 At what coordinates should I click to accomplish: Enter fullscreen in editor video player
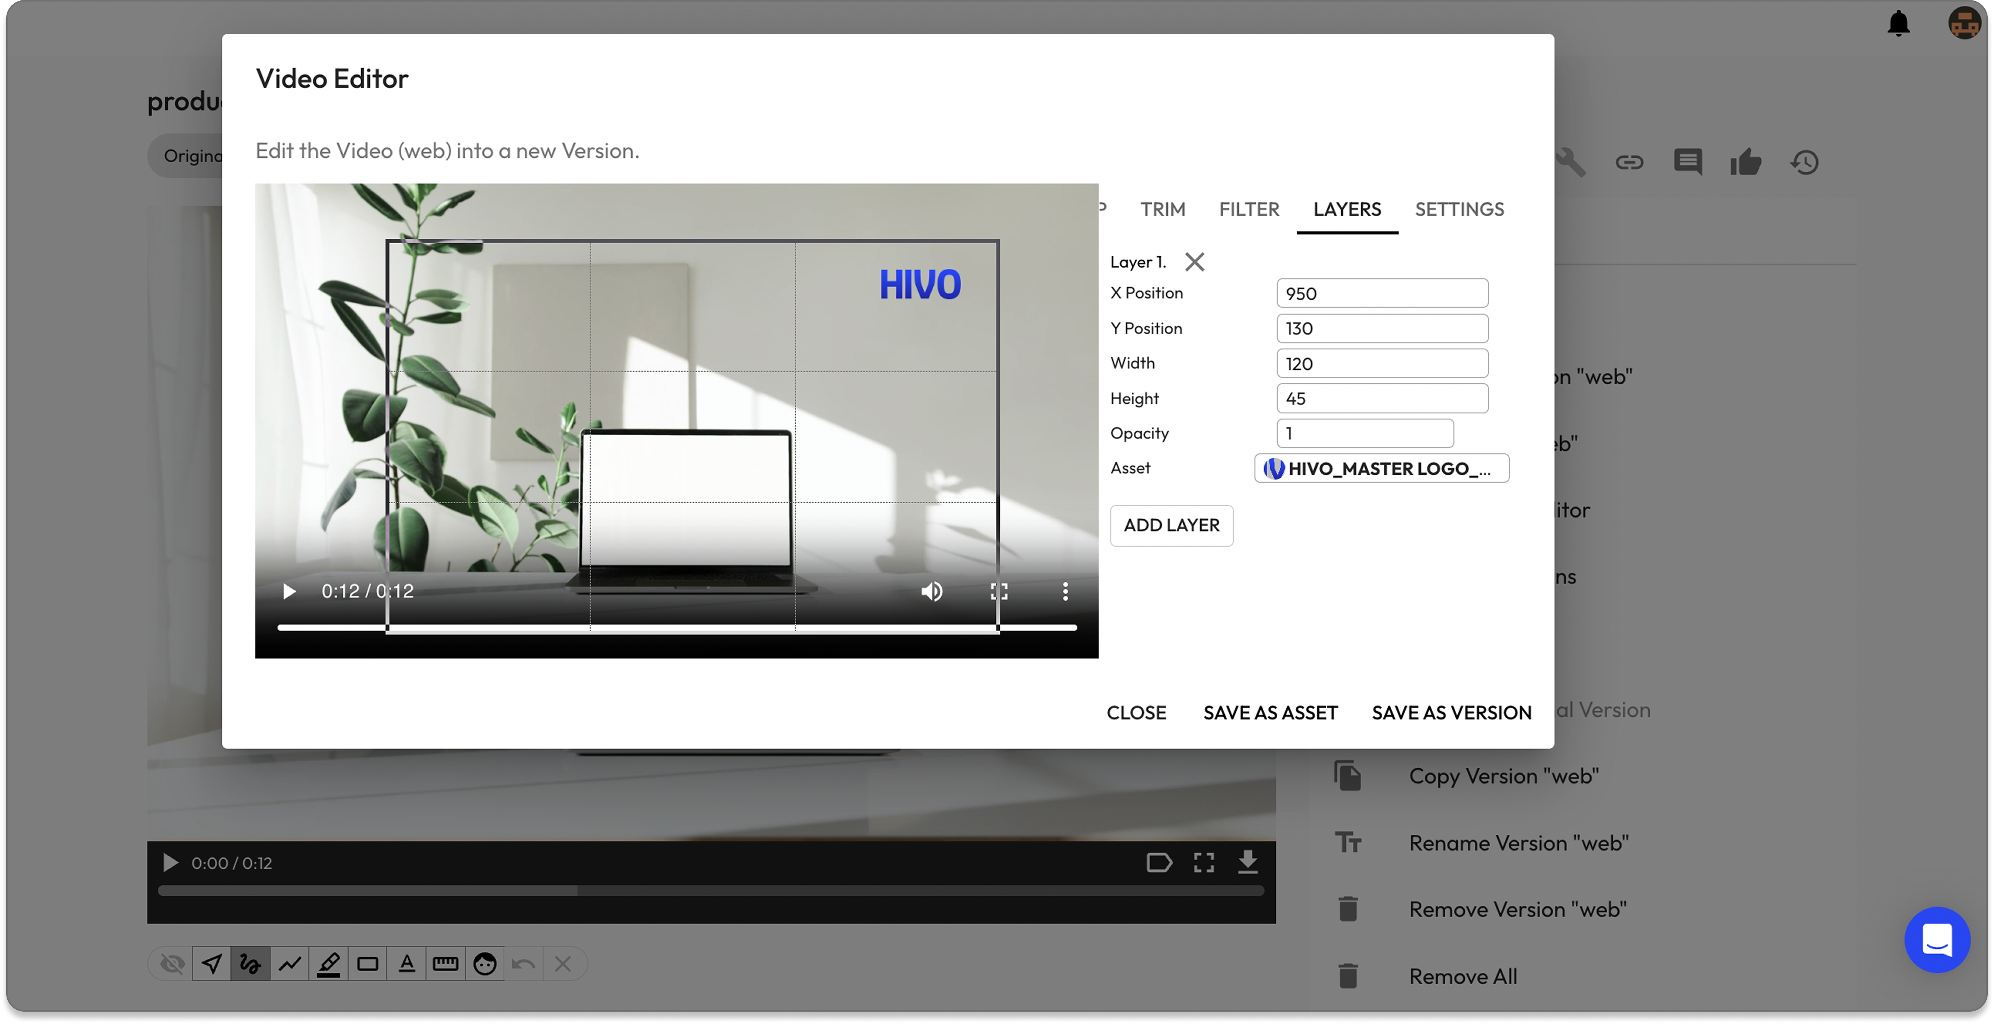tap(999, 592)
